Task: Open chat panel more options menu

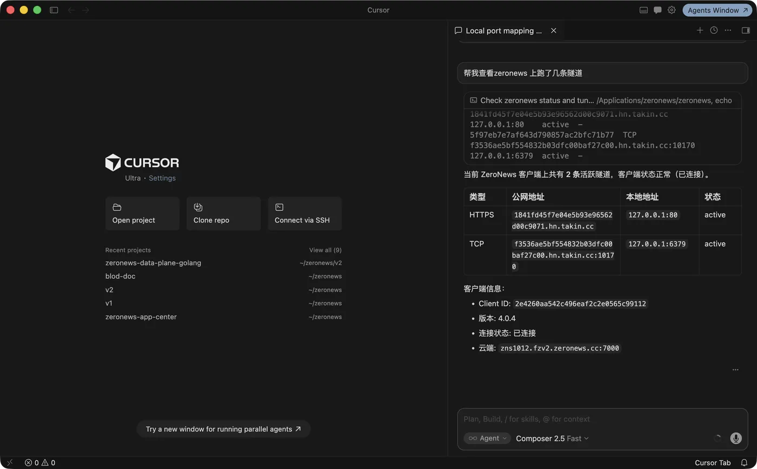Action: pyautogui.click(x=728, y=30)
